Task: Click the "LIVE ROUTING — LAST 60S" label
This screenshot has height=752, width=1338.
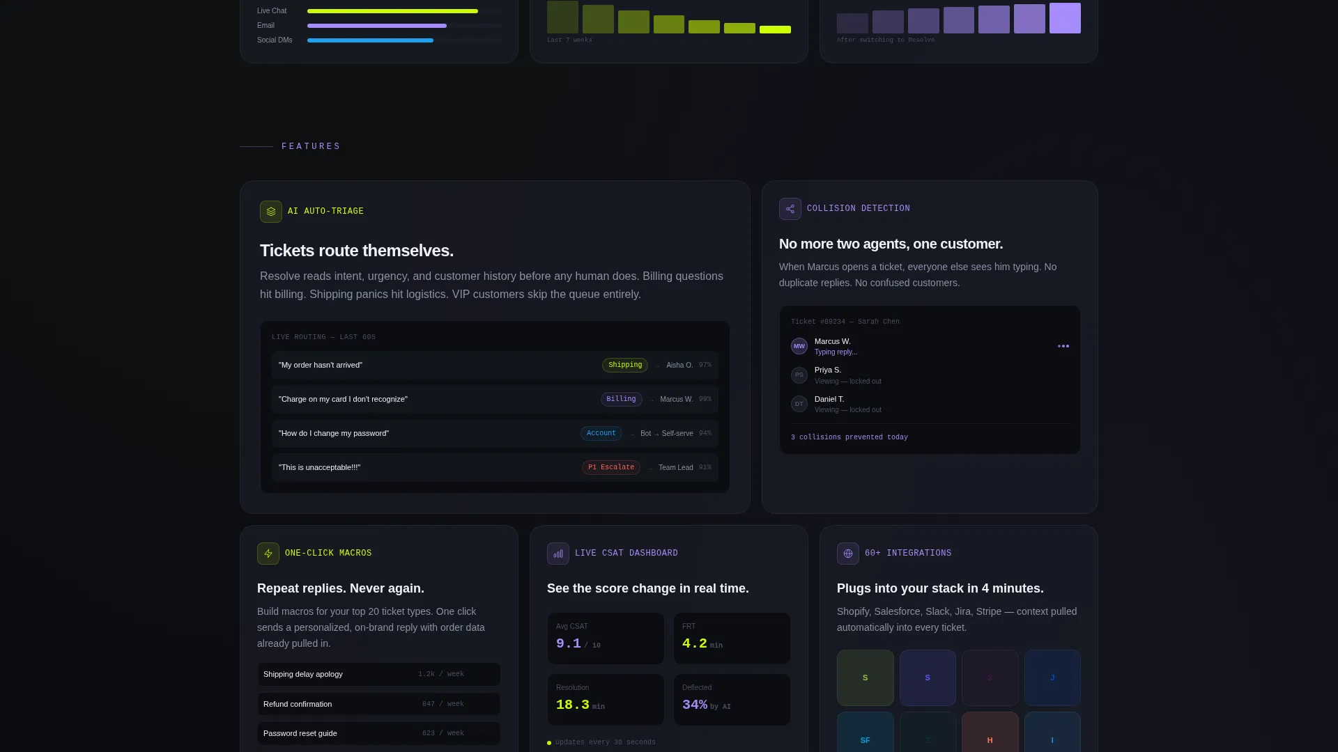Action: point(323,338)
